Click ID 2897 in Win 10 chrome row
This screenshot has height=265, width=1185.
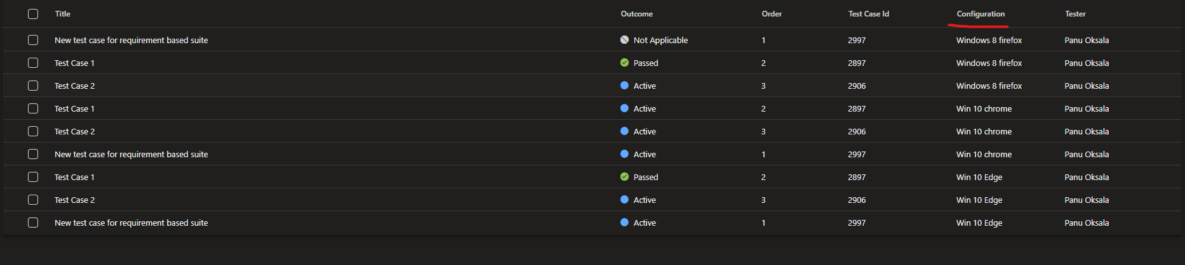pyautogui.click(x=857, y=108)
